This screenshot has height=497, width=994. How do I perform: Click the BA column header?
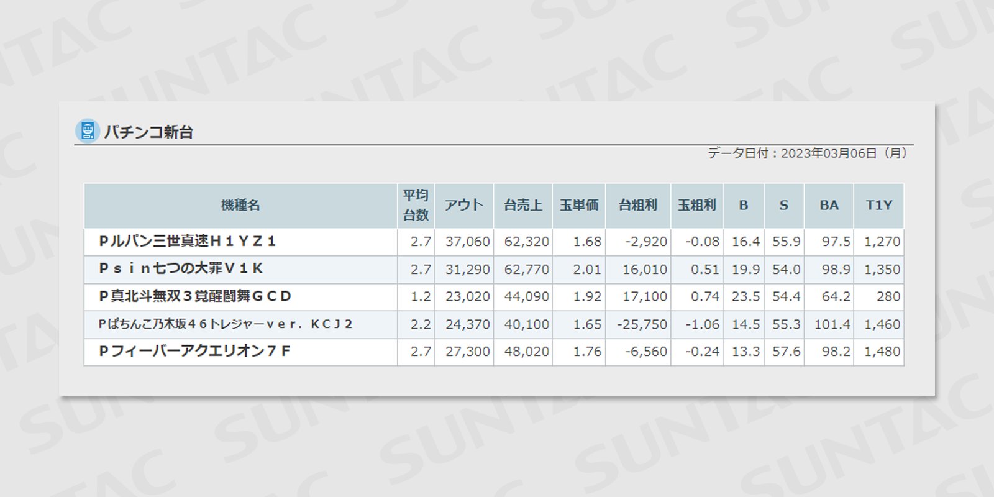(x=829, y=206)
